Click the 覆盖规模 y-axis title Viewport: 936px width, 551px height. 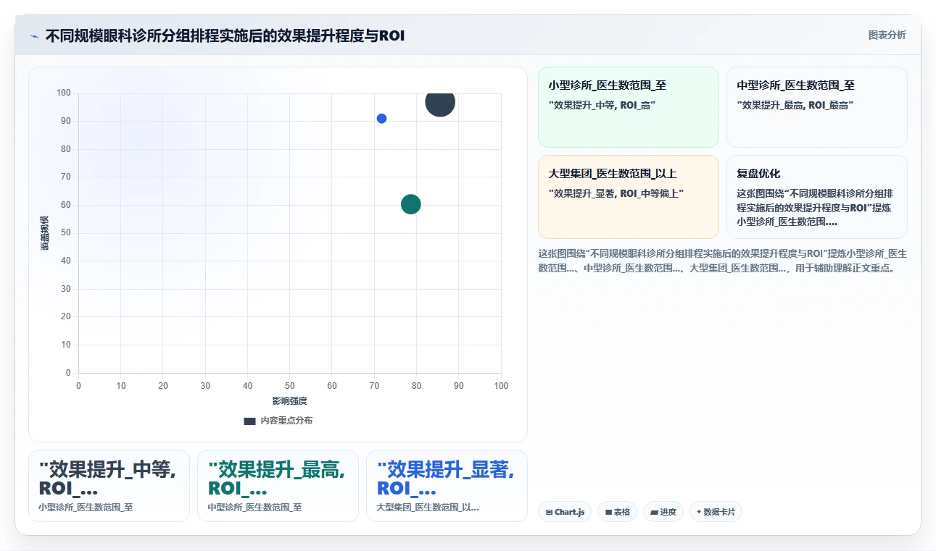pyautogui.click(x=45, y=233)
